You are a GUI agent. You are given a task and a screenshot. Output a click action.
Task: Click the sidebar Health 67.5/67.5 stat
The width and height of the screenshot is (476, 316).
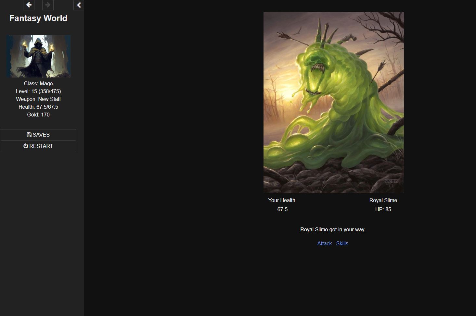[x=38, y=107]
